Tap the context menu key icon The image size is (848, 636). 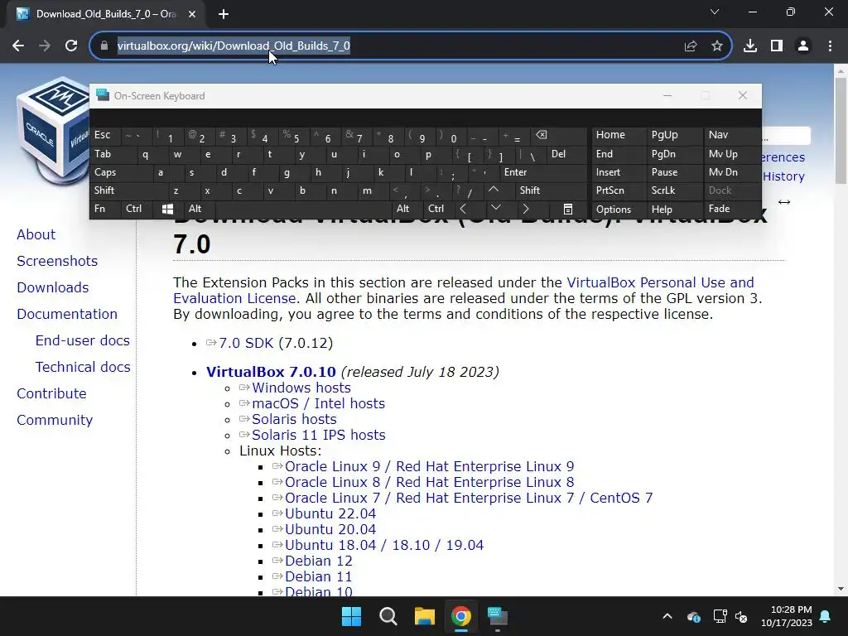[567, 210]
